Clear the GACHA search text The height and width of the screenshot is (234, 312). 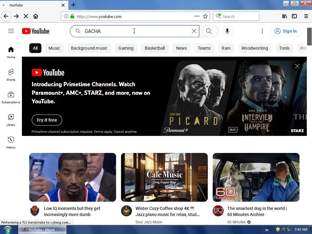coord(194,31)
